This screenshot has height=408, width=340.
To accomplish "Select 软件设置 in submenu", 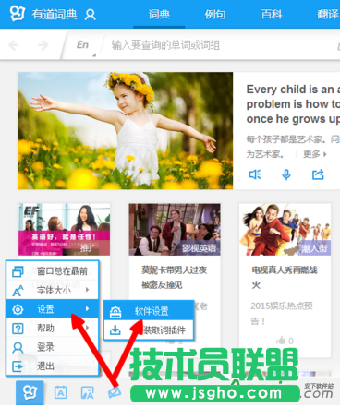I will coord(149,311).
